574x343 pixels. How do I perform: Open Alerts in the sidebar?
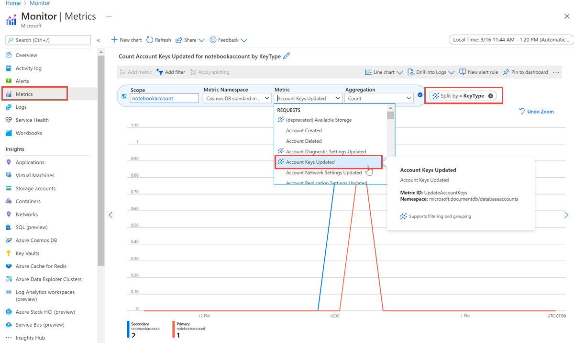tap(22, 81)
